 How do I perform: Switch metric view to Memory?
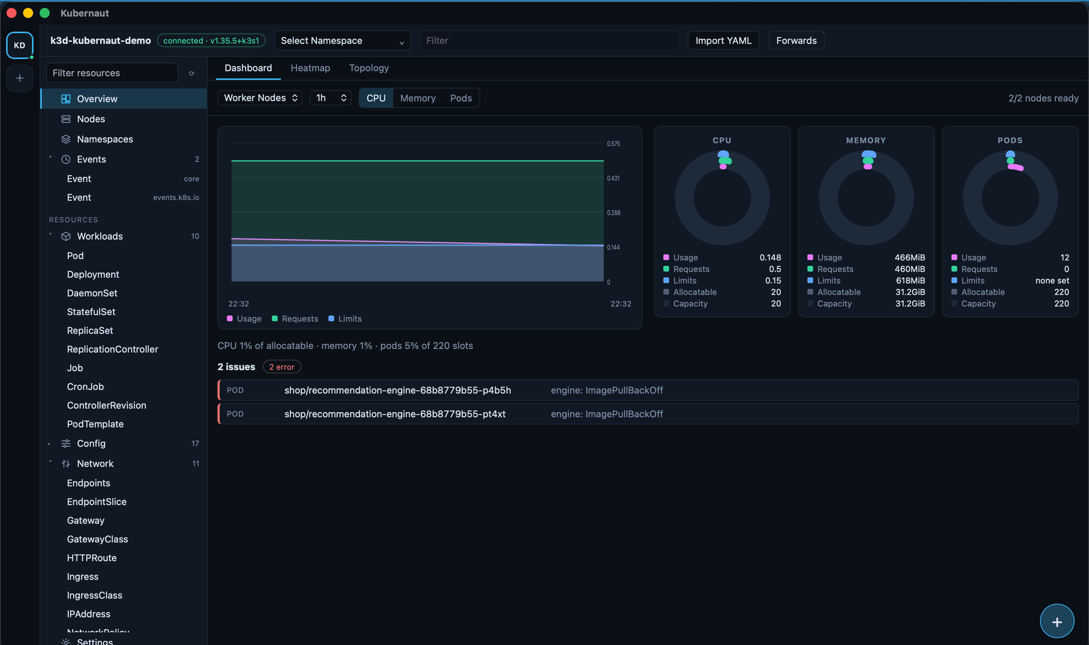[418, 98]
